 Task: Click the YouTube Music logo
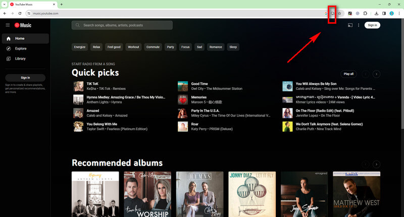23,25
